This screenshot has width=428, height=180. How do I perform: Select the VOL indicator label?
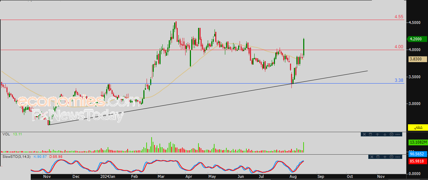(6, 134)
